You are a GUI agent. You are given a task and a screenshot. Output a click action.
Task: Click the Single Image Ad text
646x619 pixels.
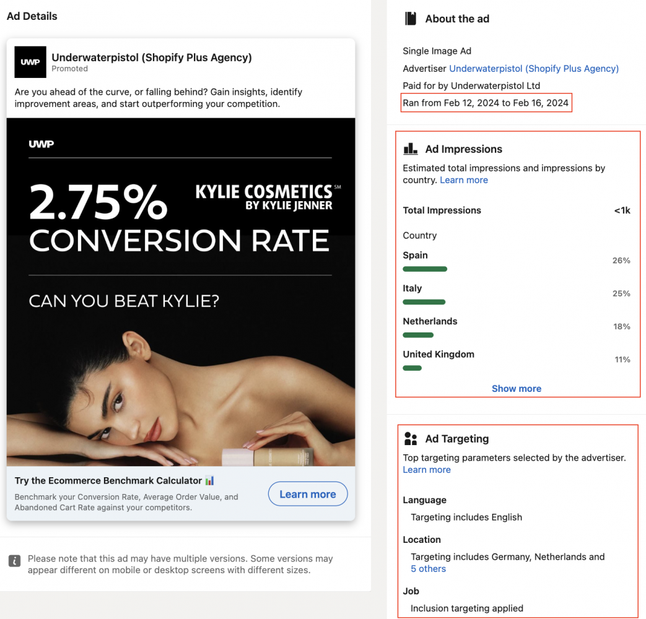(437, 51)
